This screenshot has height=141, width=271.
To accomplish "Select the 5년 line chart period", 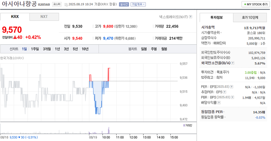I will (x=75, y=49).
